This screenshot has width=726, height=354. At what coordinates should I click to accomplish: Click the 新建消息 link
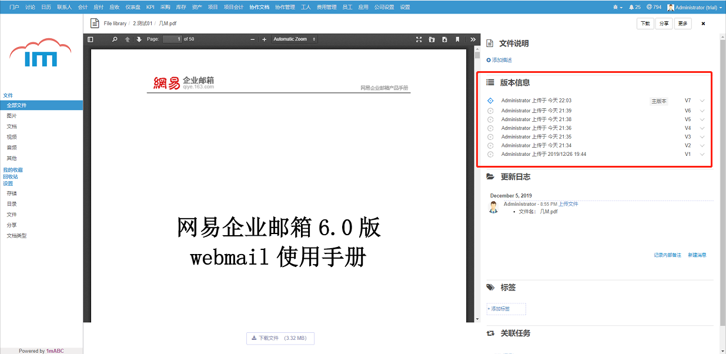tap(697, 255)
